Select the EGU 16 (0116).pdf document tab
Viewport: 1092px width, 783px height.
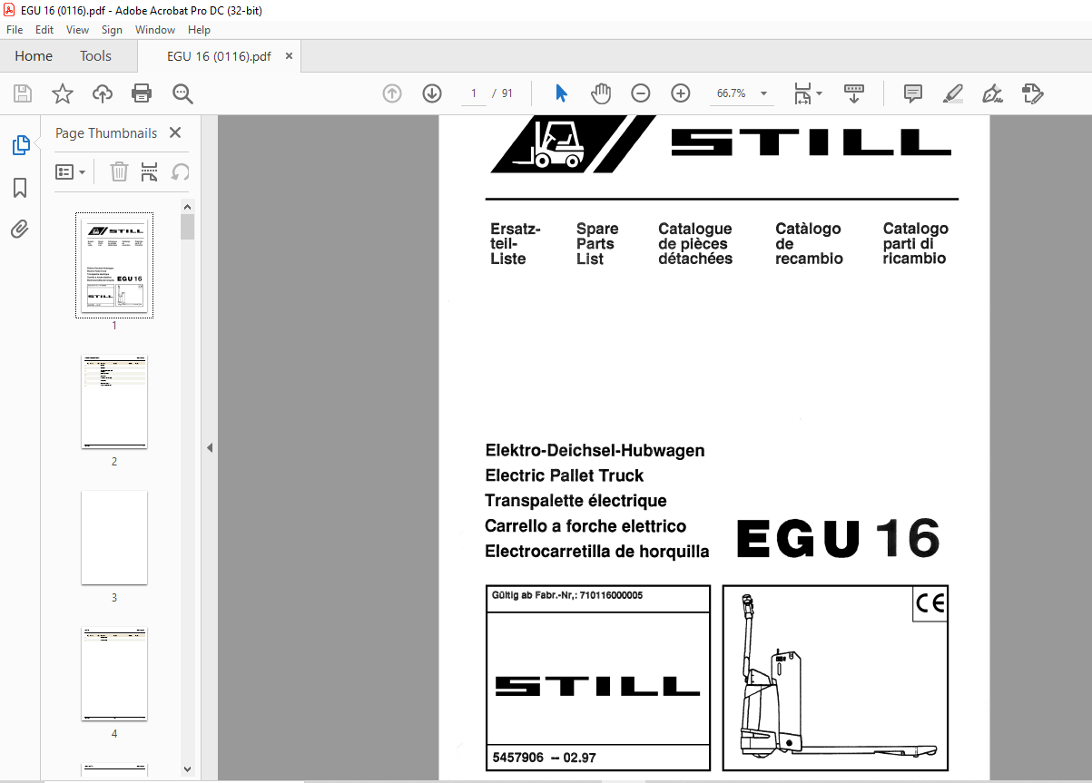219,56
